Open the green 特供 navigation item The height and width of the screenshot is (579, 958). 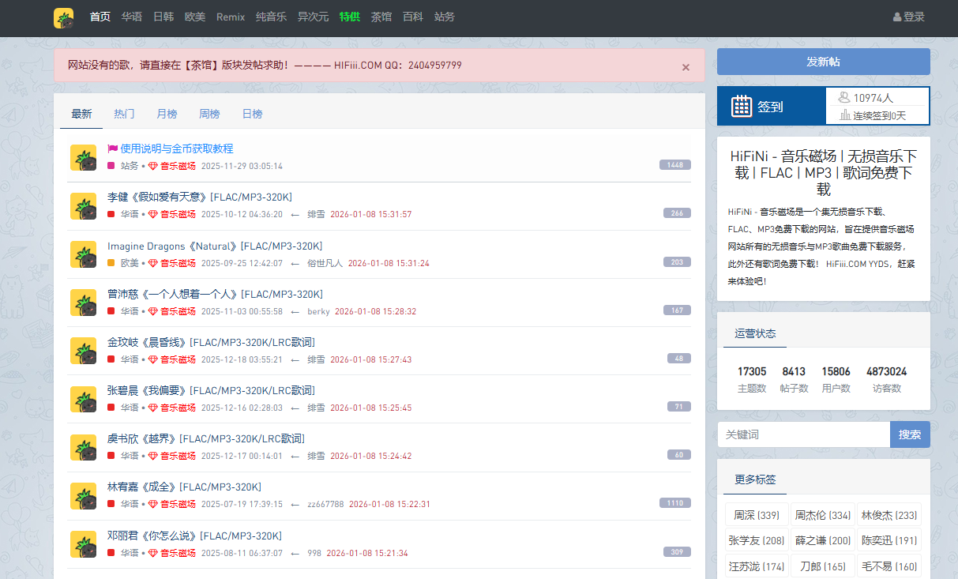349,17
